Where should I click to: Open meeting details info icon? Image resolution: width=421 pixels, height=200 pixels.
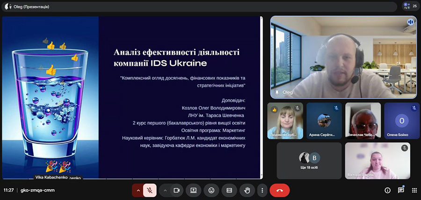coord(387,190)
